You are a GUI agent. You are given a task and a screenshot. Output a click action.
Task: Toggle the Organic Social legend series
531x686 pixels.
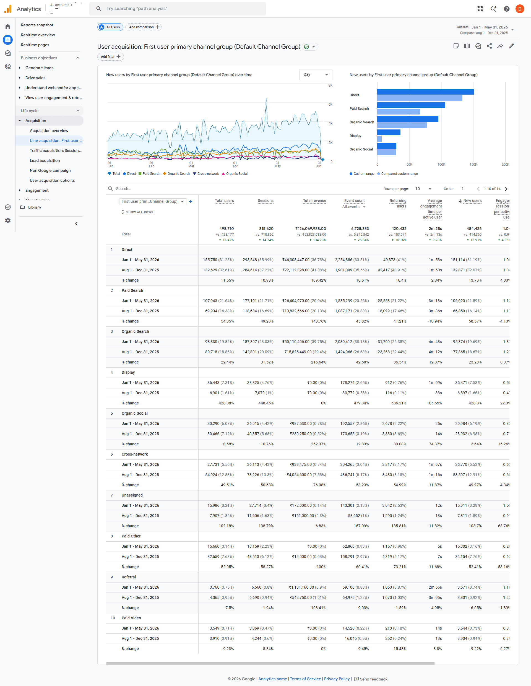click(x=235, y=174)
